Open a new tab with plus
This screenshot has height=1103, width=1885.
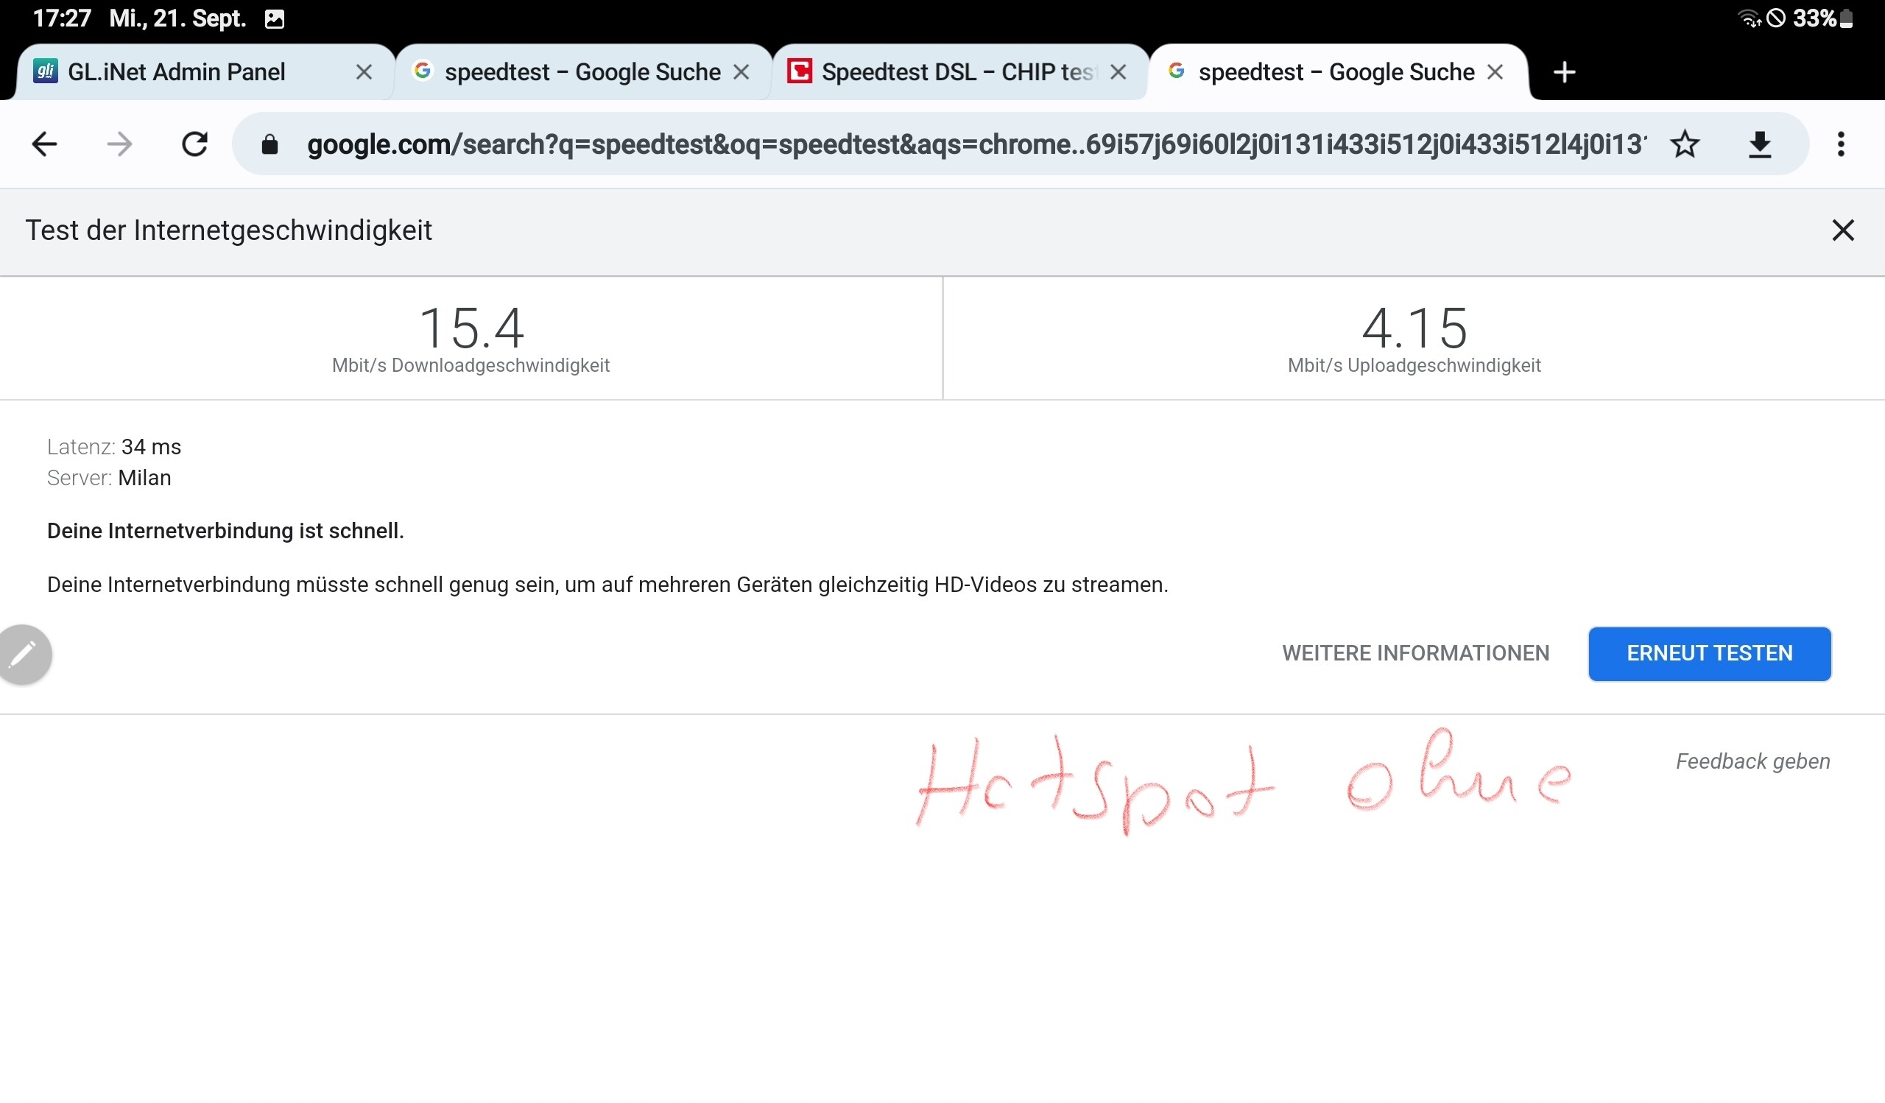1563,73
